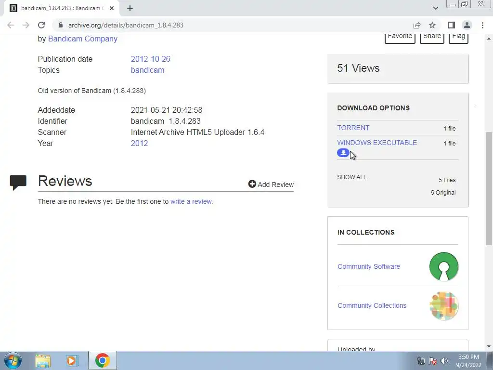Open the Community Software collection thumbnail
The width and height of the screenshot is (493, 370).
[x=443, y=266]
